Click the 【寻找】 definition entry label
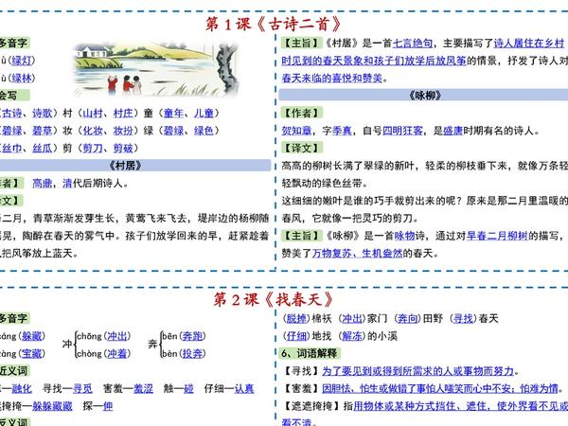 (302, 371)
